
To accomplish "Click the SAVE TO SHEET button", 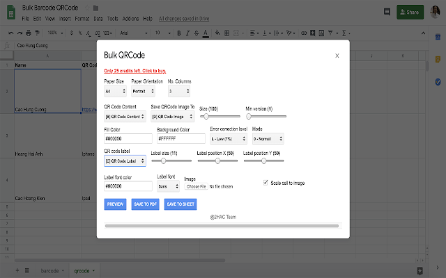I will (x=180, y=204).
